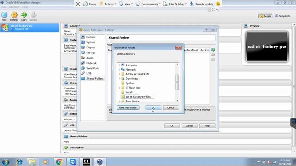Image resolution: width=296 pixels, height=166 pixels.
Task: Start the virtual machine with green arrow
Action: 24,16
